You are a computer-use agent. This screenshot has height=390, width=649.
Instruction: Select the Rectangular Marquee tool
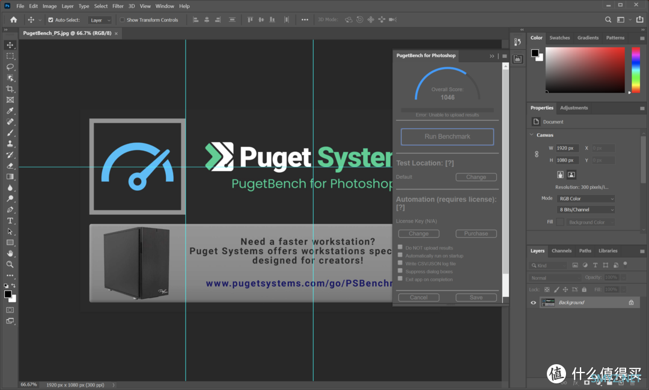pos(10,56)
